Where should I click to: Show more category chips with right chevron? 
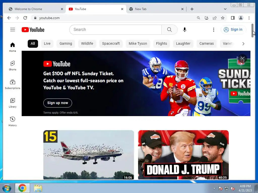[243, 44]
